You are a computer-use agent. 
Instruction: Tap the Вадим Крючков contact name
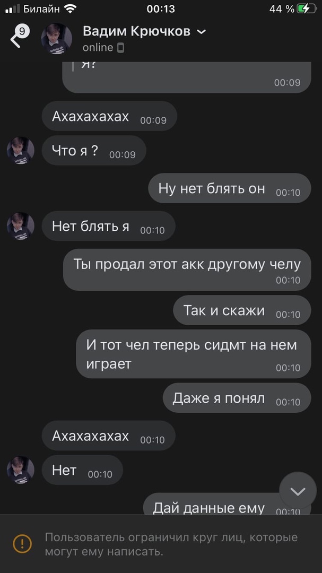[136, 31]
